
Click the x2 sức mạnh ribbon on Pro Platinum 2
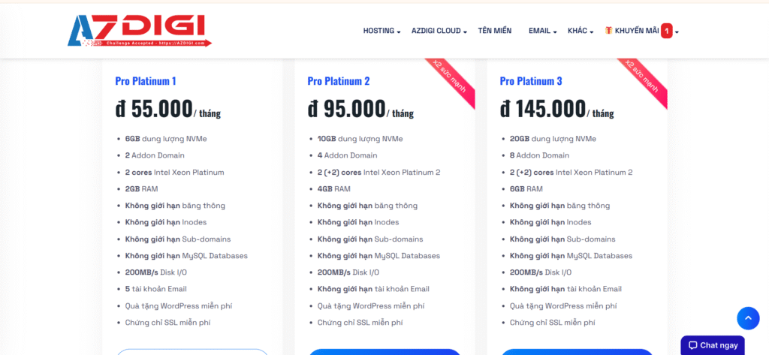coord(452,83)
